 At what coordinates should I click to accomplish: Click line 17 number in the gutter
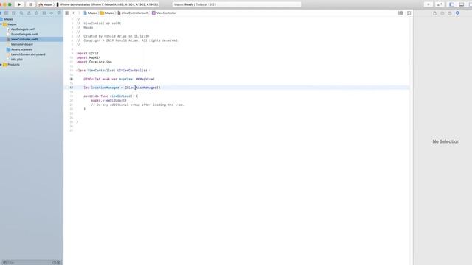click(x=72, y=88)
